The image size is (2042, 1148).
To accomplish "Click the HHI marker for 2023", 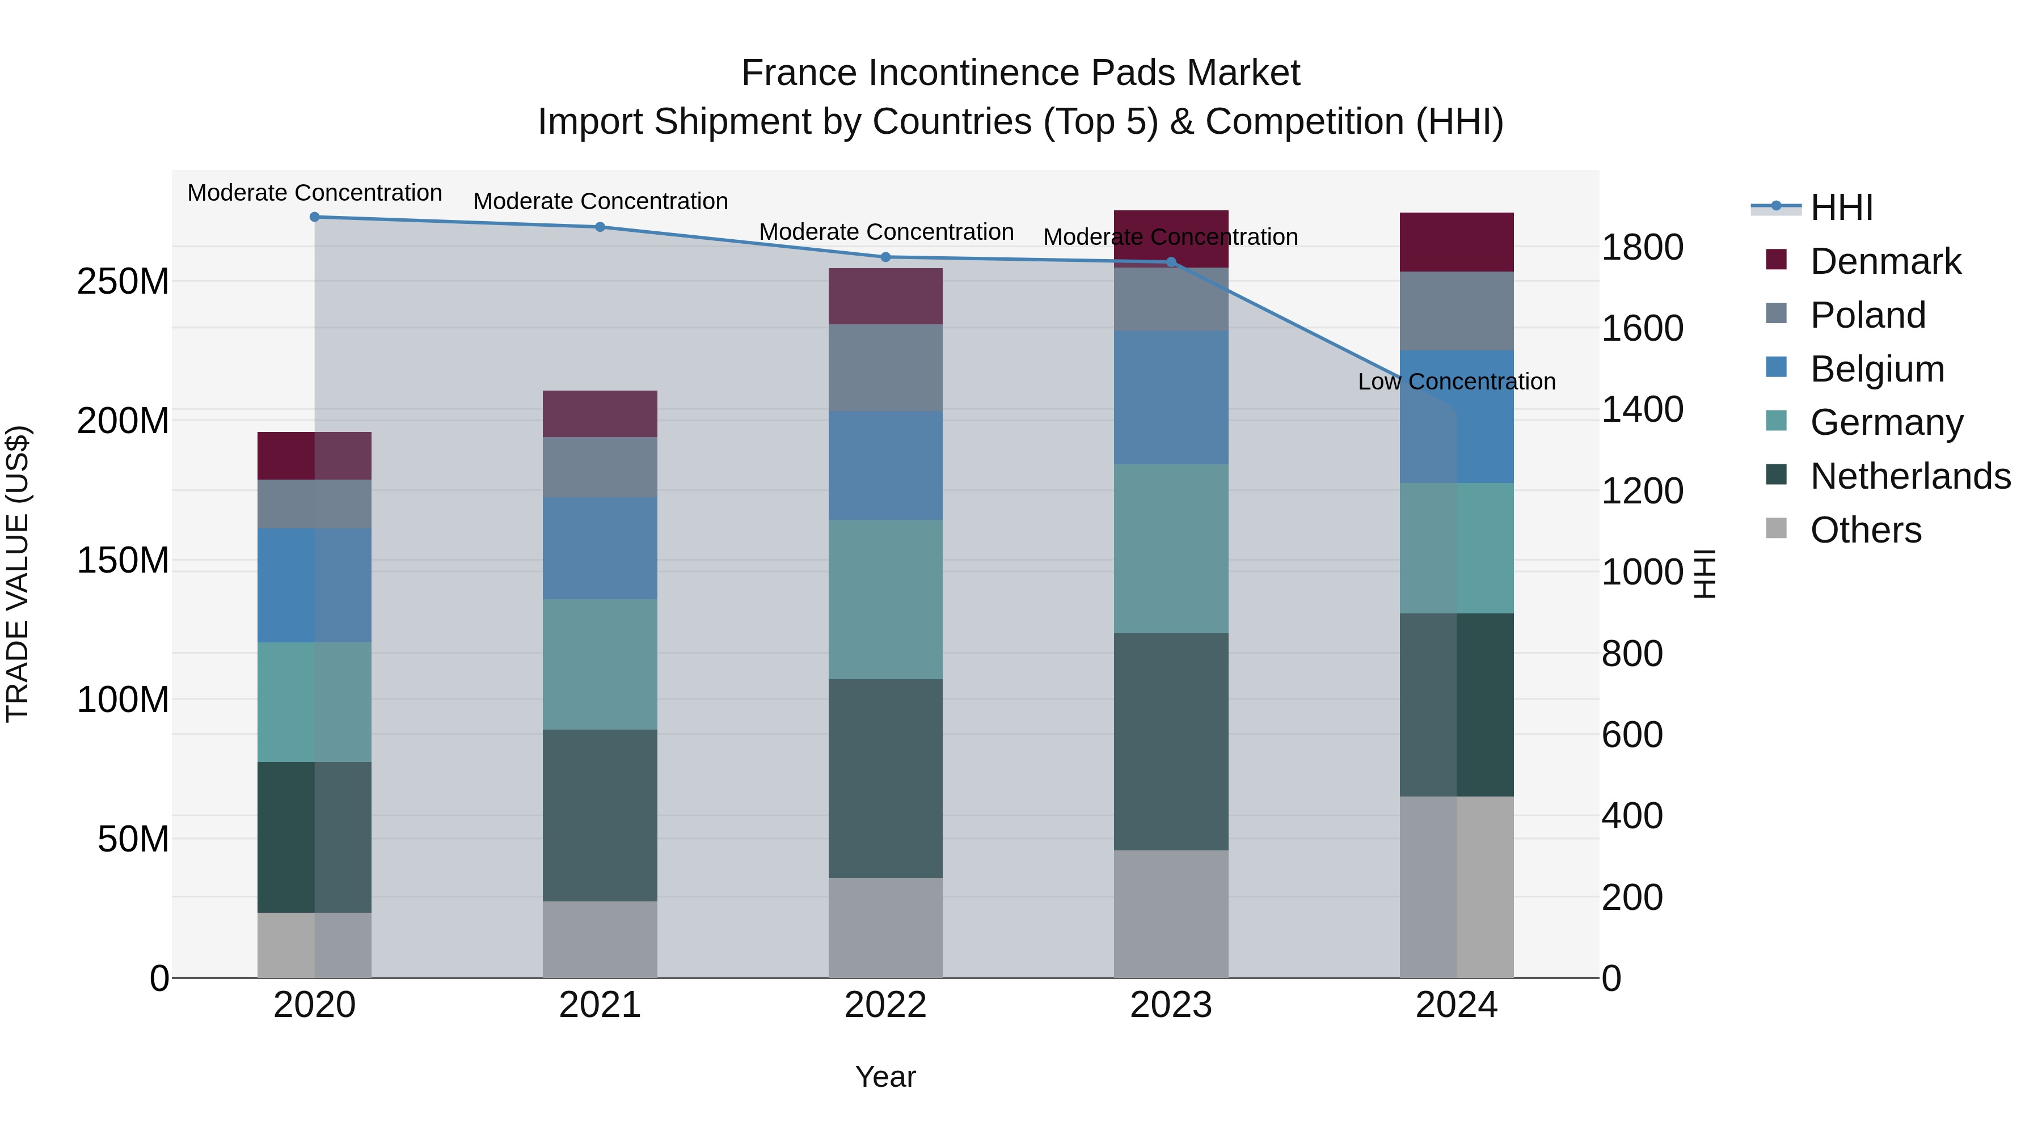I will point(1172,262).
